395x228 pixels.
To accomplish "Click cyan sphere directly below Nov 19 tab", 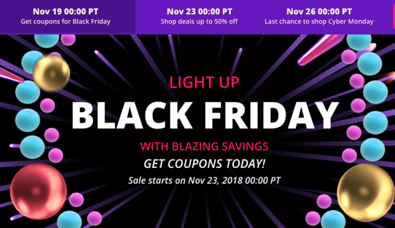I will pos(47,41).
